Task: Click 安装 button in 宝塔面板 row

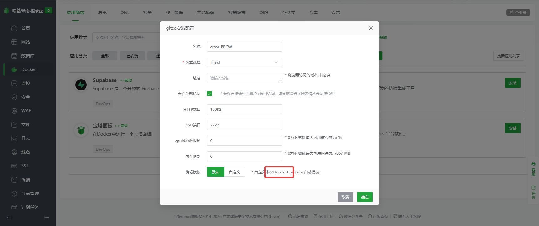Action: pos(513,128)
